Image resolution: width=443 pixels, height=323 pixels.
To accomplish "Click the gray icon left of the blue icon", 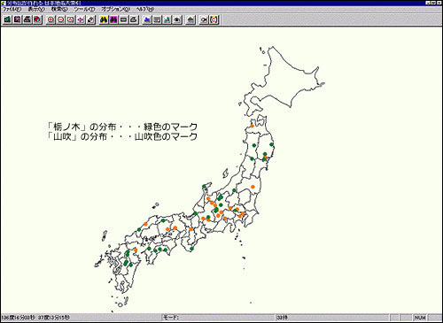I will pos(134,19).
